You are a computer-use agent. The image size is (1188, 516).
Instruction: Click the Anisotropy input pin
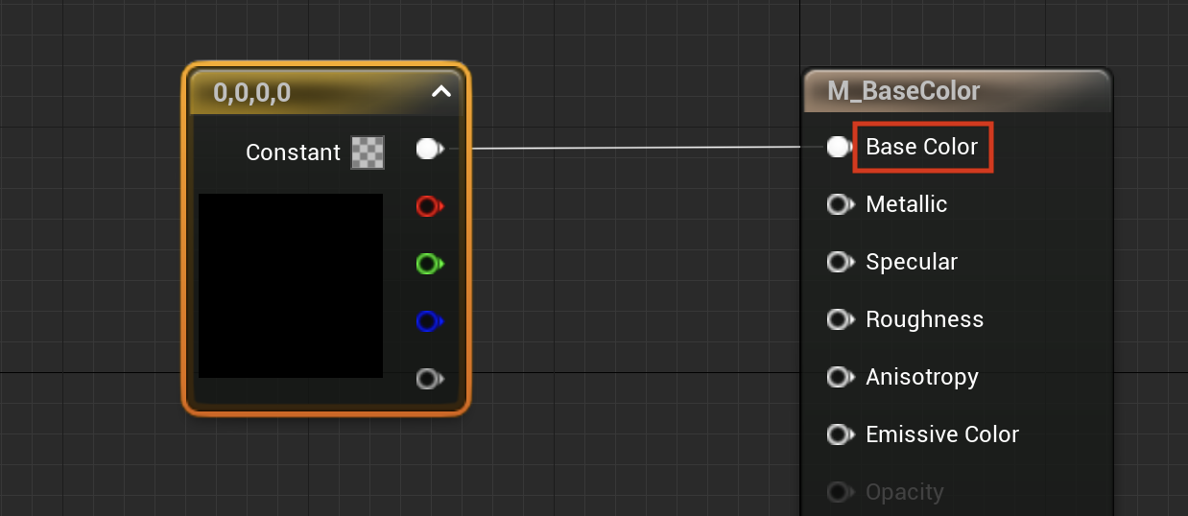click(x=840, y=377)
